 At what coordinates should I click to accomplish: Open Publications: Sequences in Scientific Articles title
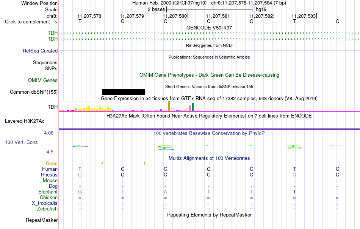point(209,57)
